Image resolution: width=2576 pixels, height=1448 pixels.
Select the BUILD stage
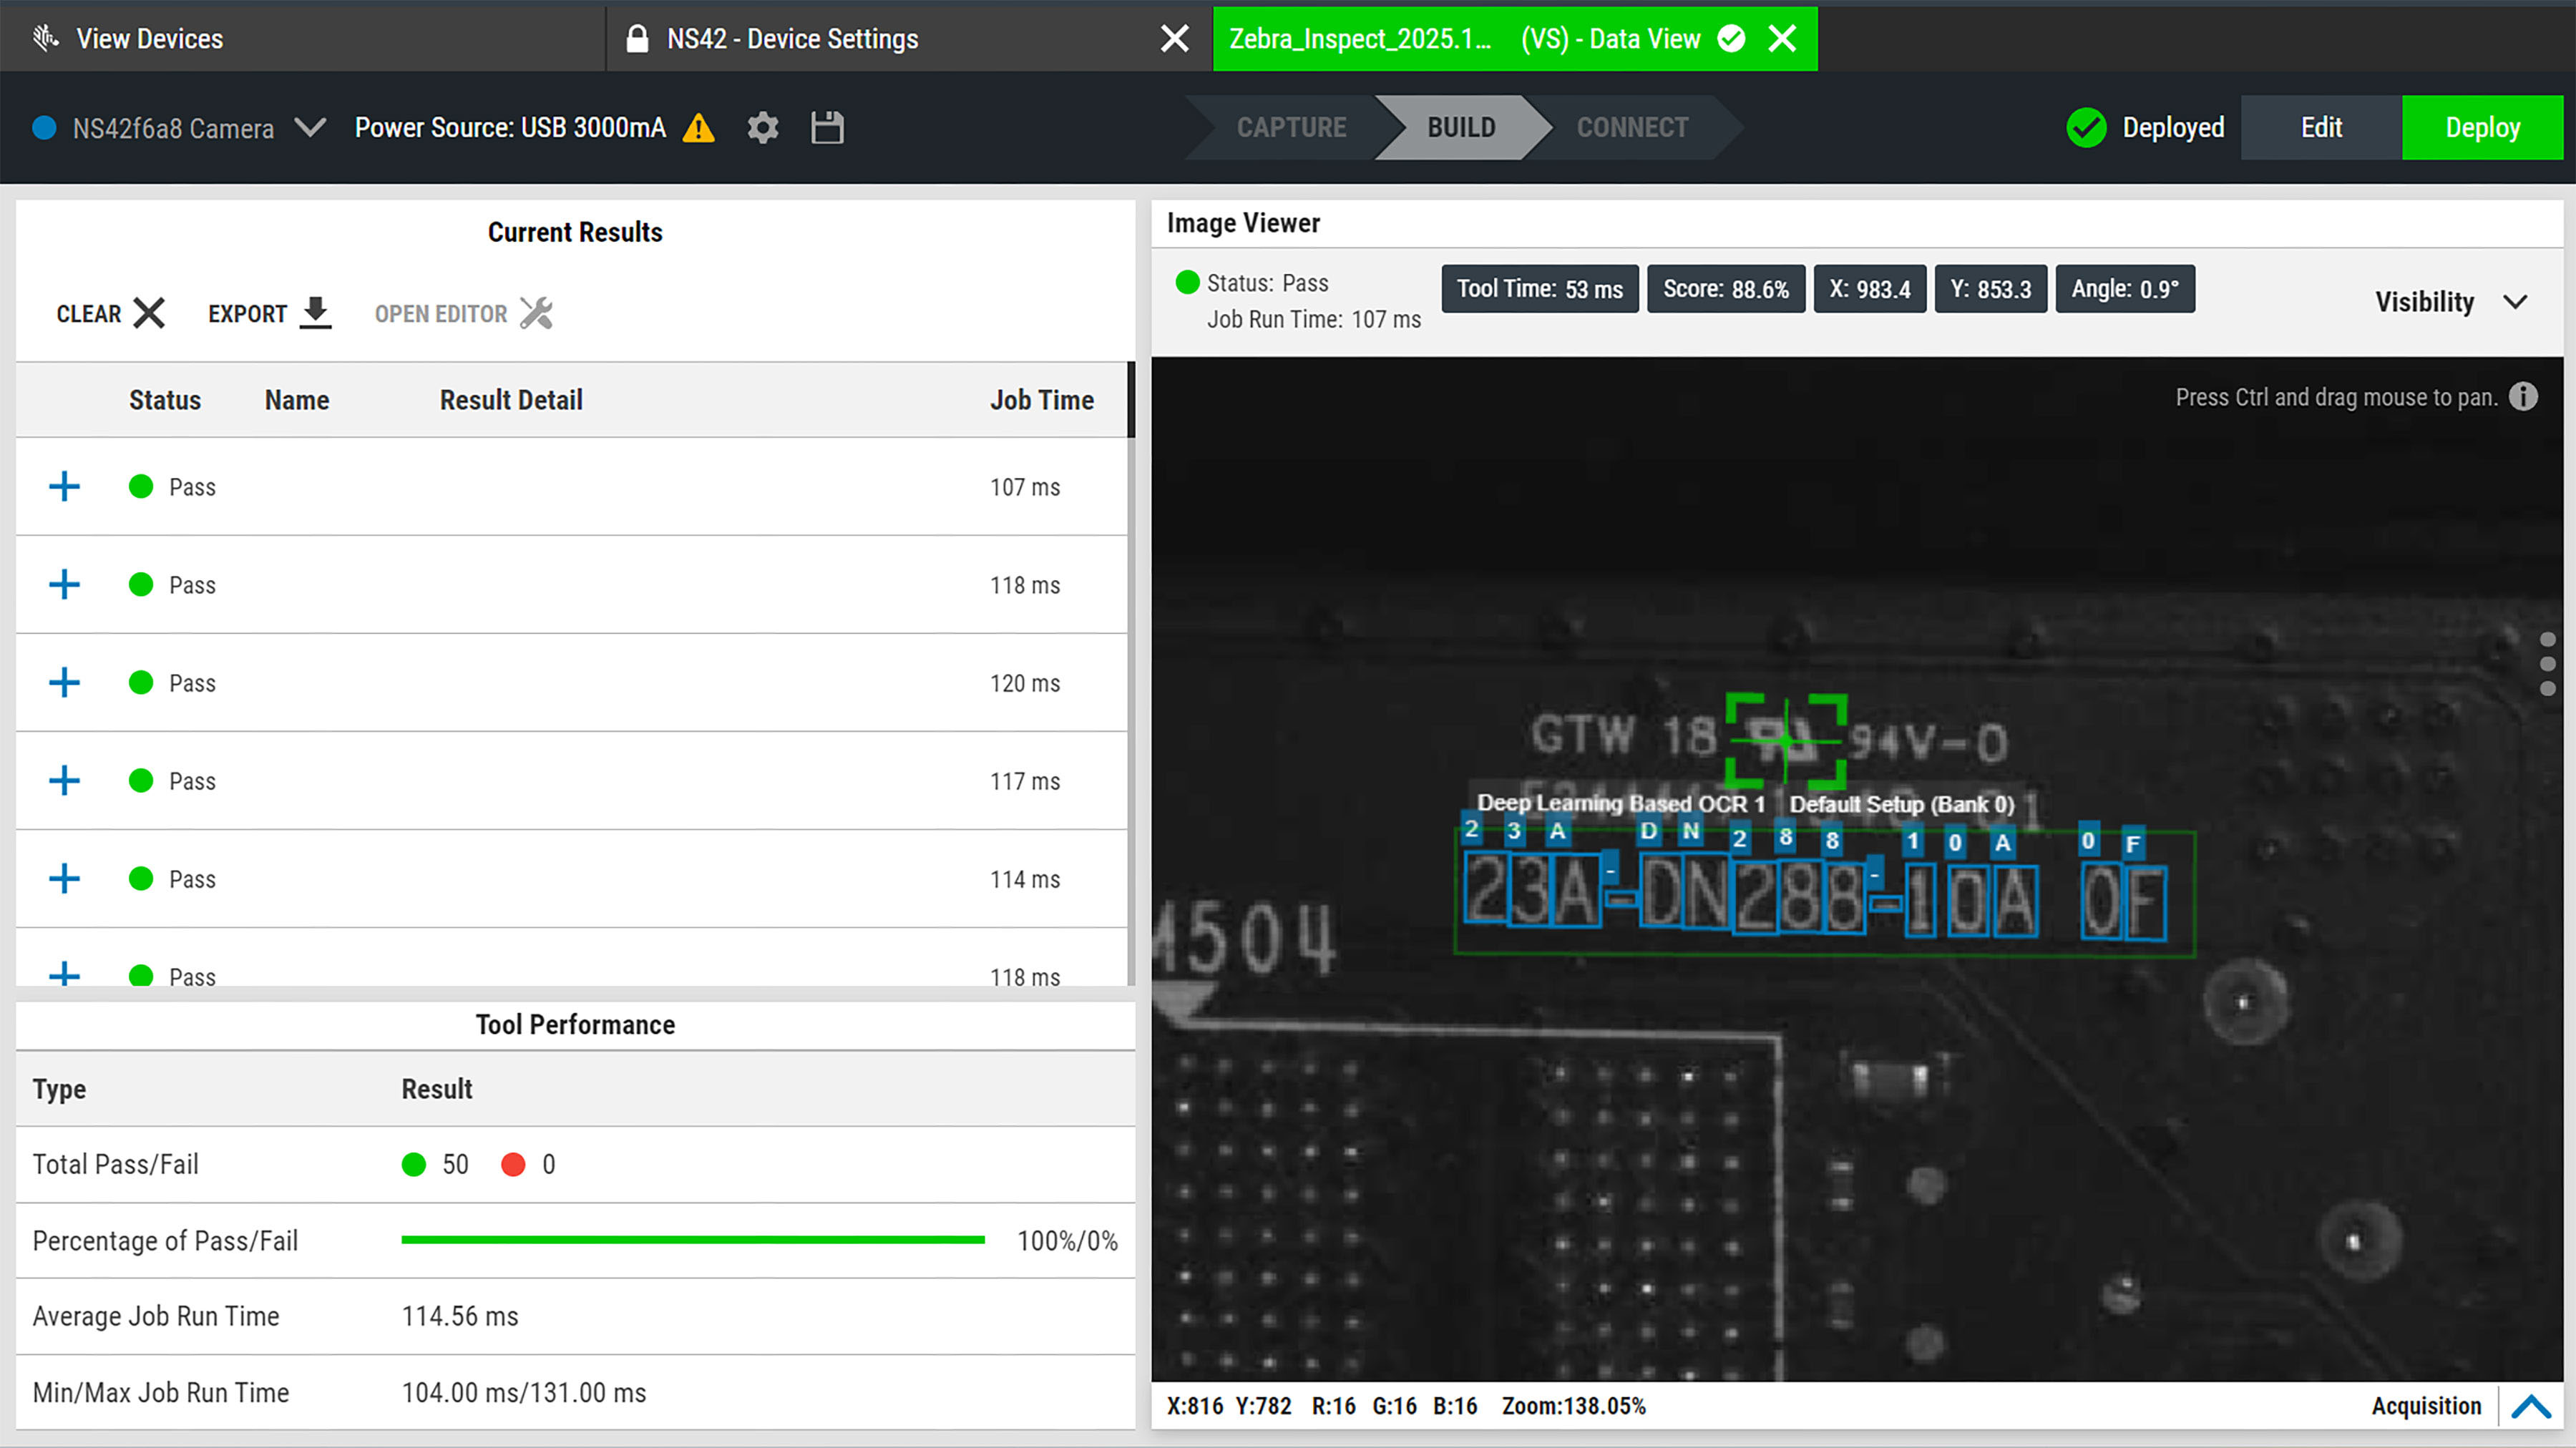click(1461, 127)
